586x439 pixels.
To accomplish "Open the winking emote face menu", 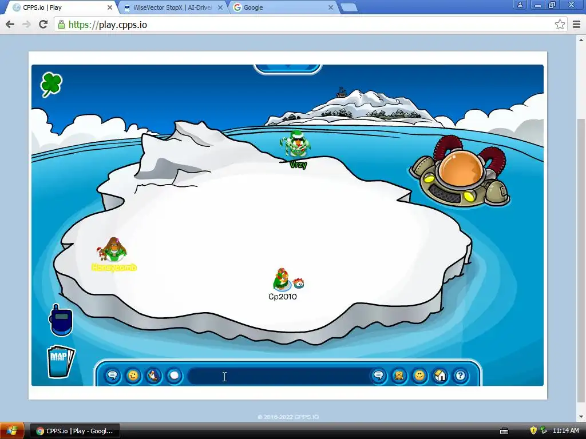I will [133, 375].
